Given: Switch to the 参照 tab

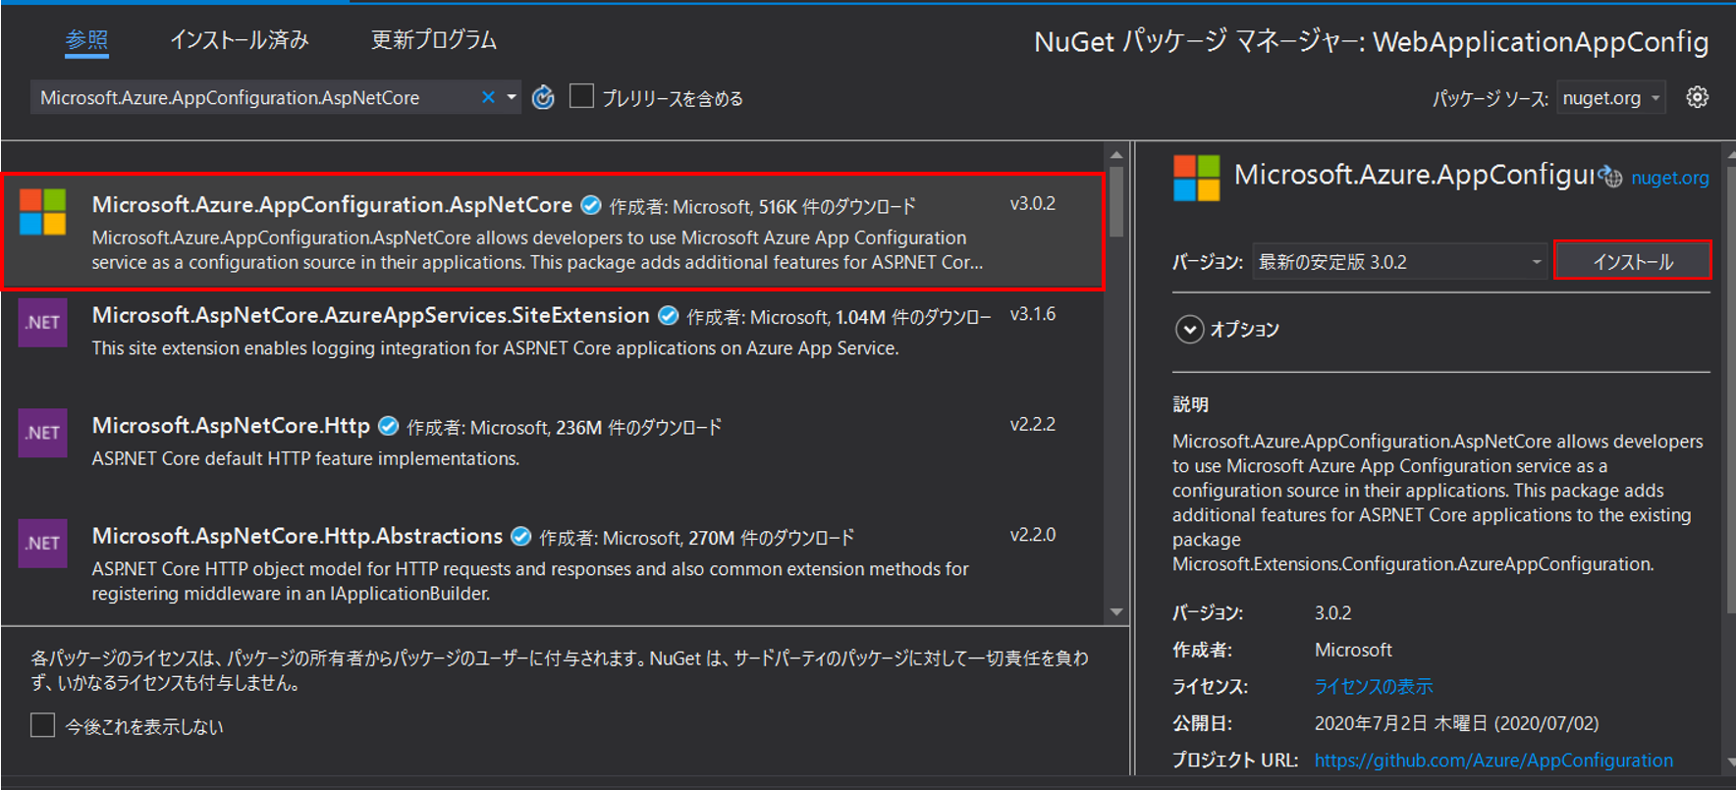Looking at the screenshot, I should pyautogui.click(x=86, y=40).
